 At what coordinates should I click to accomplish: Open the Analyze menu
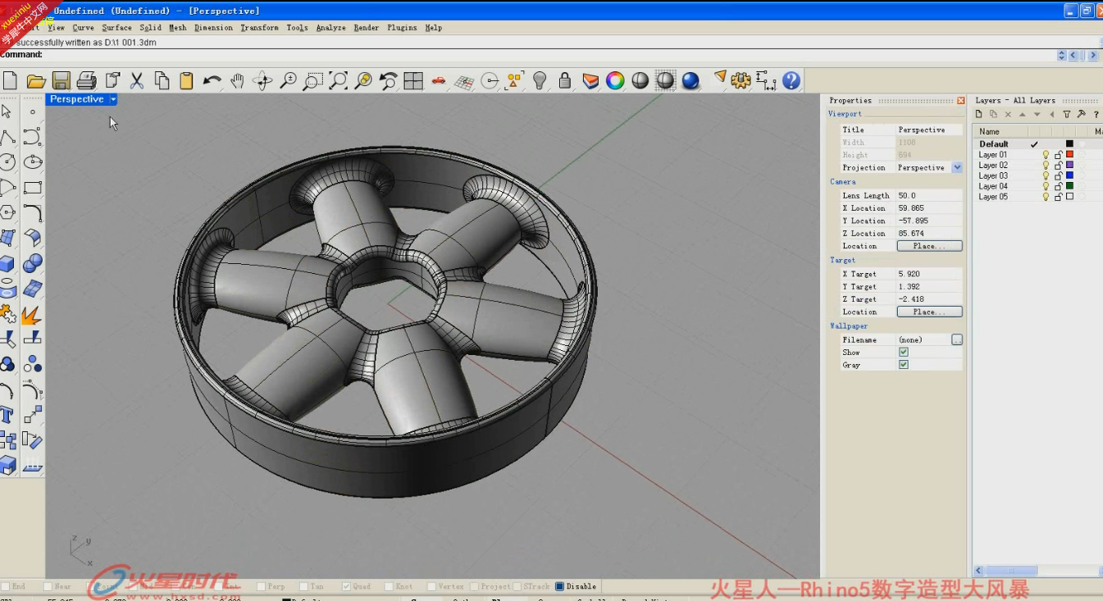pos(330,28)
